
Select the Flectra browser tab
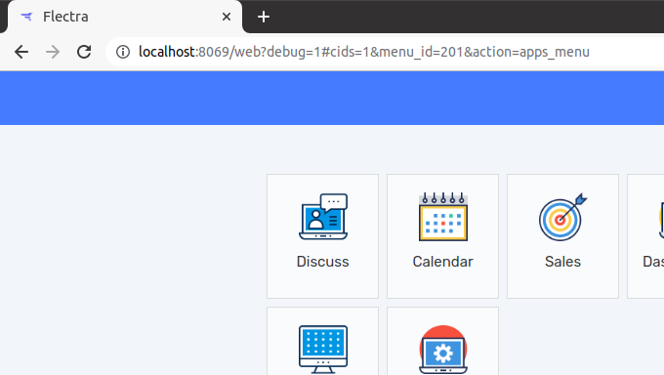coord(125,17)
